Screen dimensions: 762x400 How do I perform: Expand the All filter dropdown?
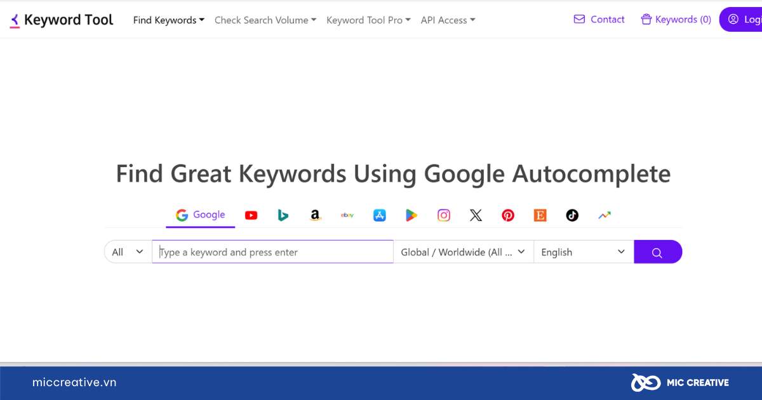pyautogui.click(x=128, y=252)
